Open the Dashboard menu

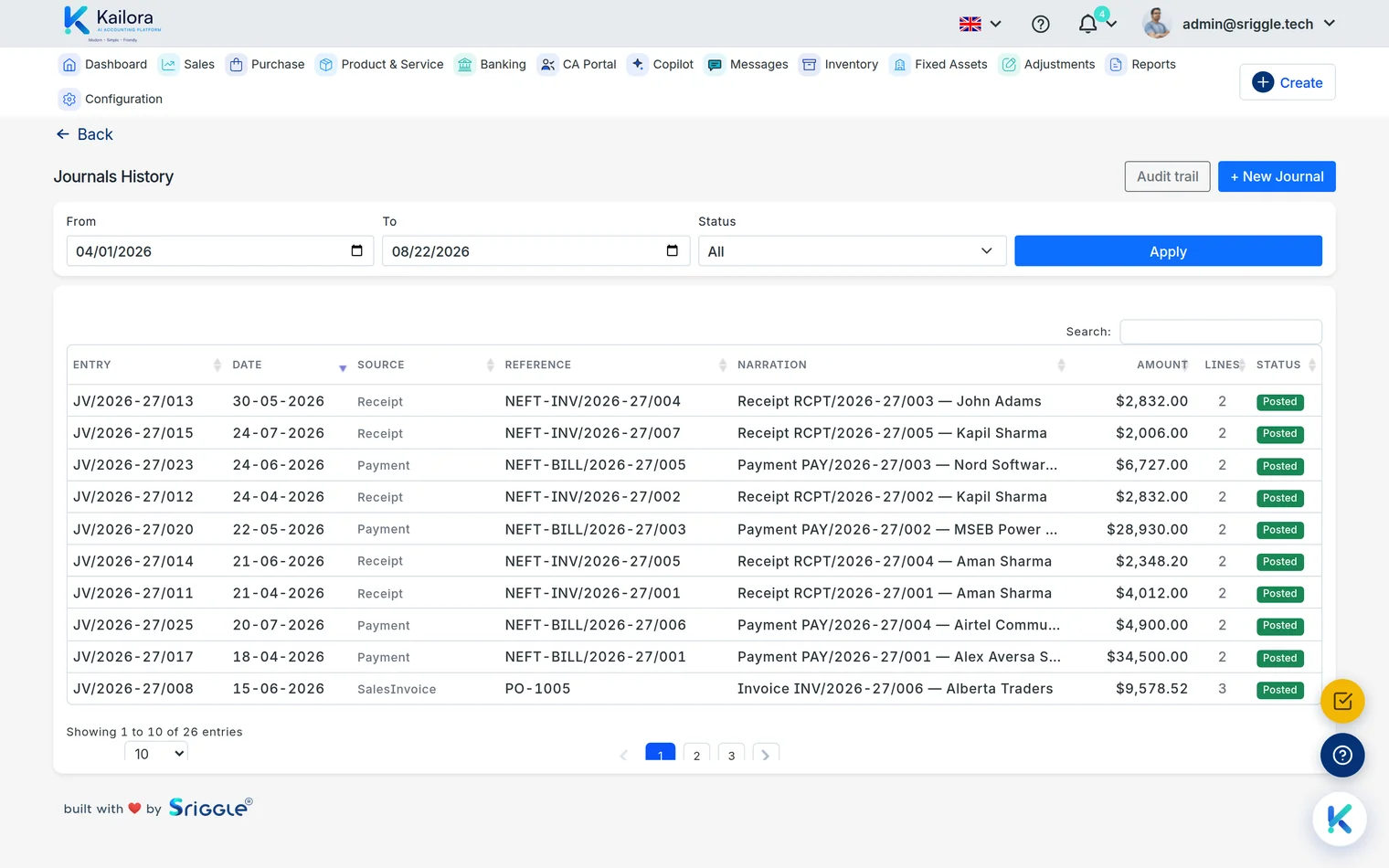[x=104, y=65]
